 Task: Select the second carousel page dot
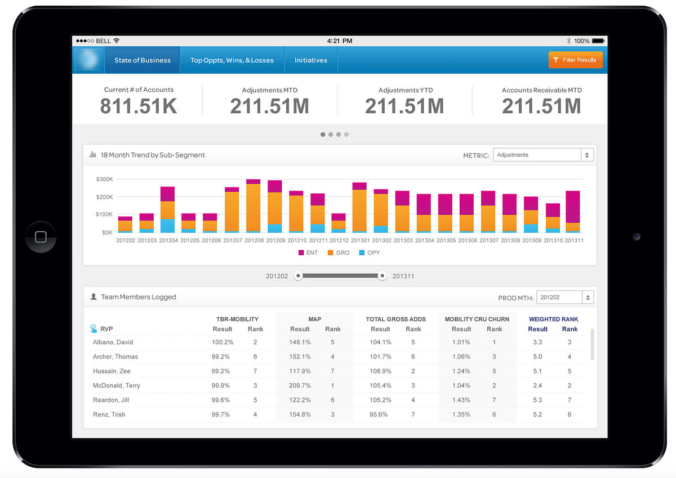331,134
